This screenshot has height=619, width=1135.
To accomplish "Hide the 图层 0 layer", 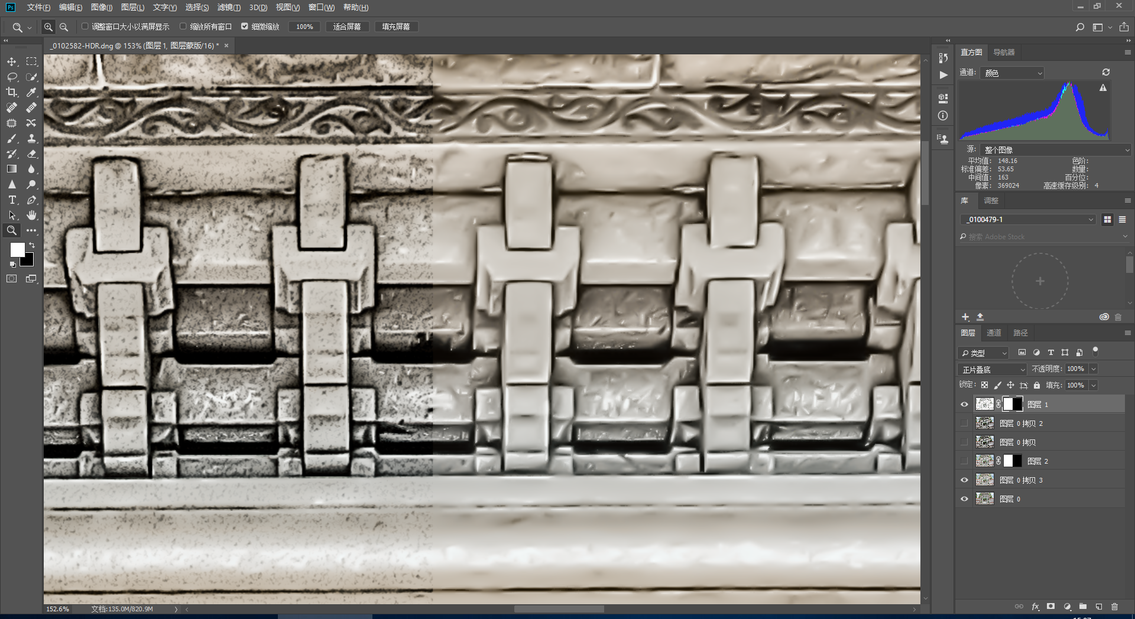I will click(x=964, y=499).
